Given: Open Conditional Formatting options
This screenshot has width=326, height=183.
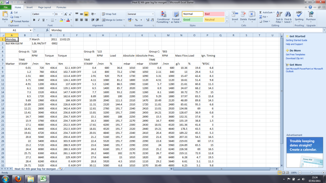Looking at the screenshot, I should click(163, 17).
